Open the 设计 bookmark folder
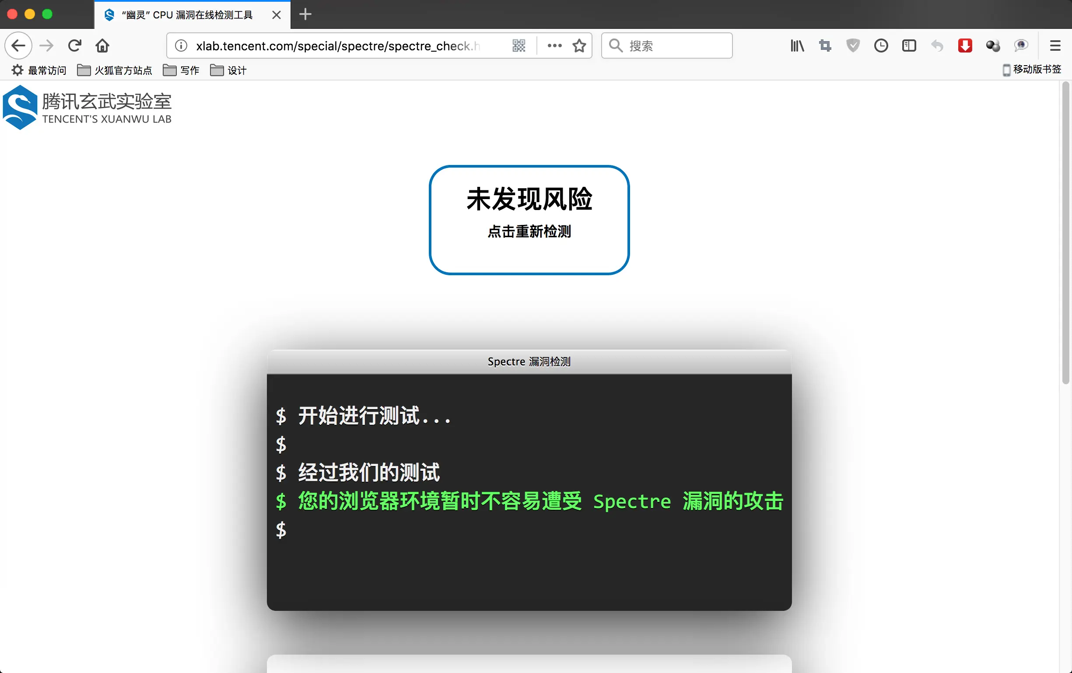Image resolution: width=1072 pixels, height=673 pixels. 228,70
